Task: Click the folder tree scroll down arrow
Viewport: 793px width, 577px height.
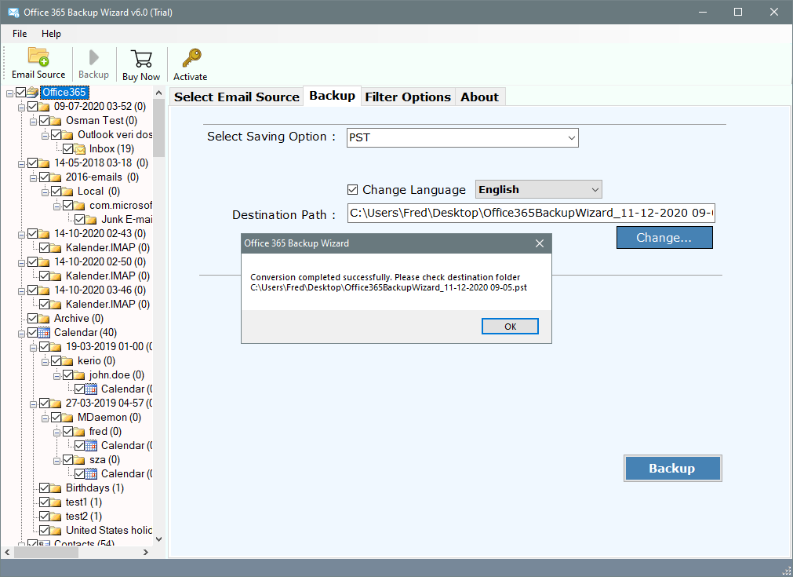Action: click(158, 539)
